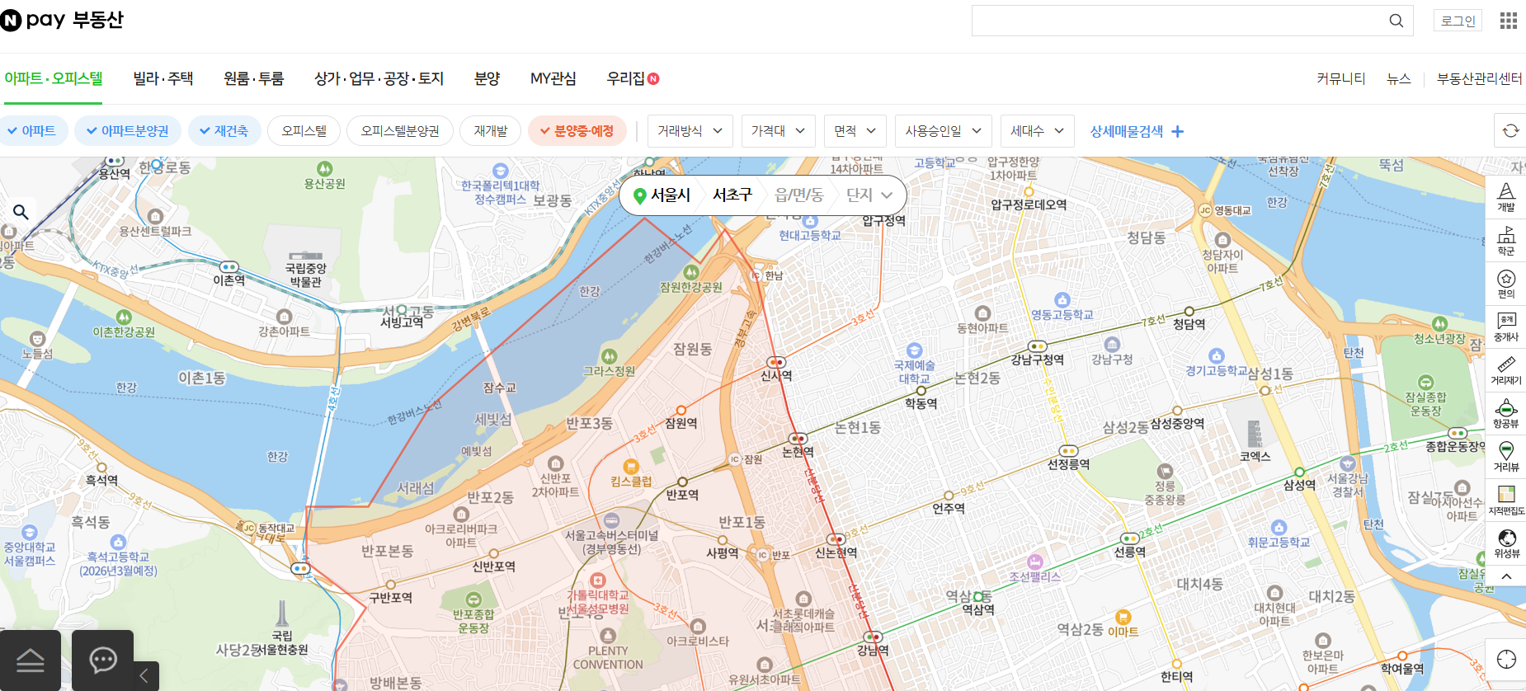Open the 우리집 tab

point(633,78)
